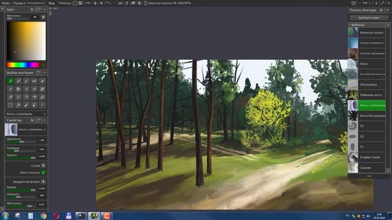Select the Palette Knife tool

pos(26,81)
